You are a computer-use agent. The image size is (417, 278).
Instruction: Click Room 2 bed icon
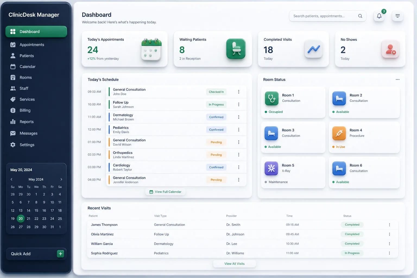click(x=339, y=98)
